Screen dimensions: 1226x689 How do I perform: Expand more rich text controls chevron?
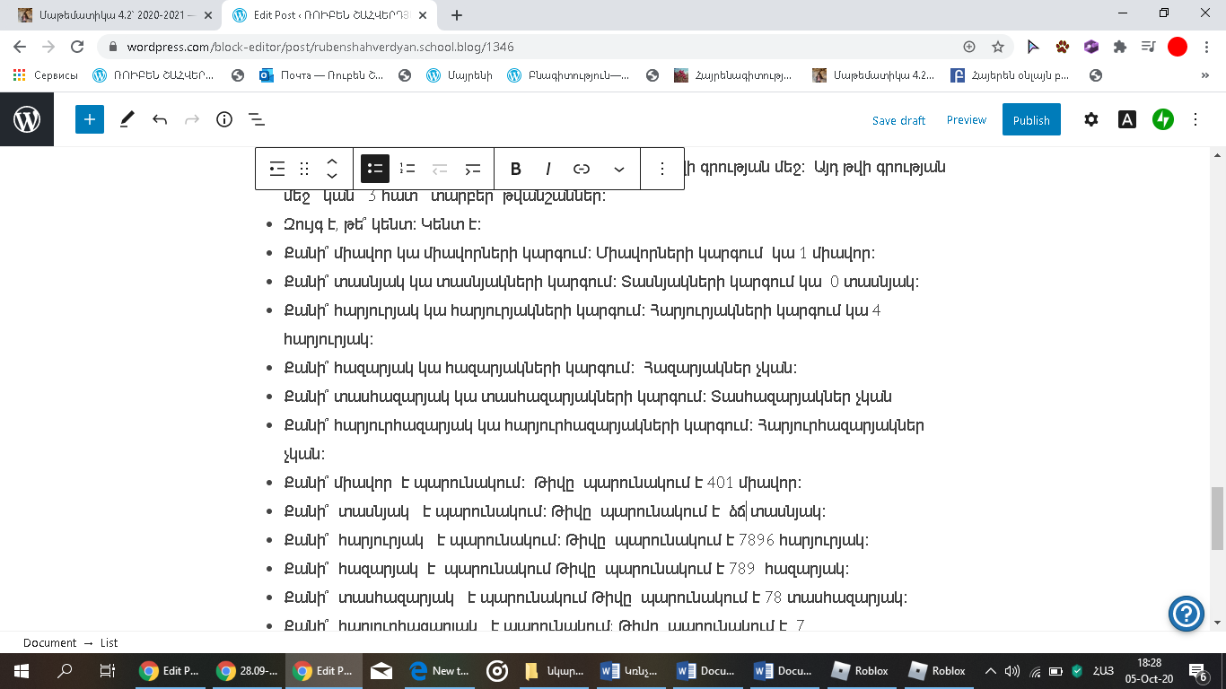[x=619, y=169]
